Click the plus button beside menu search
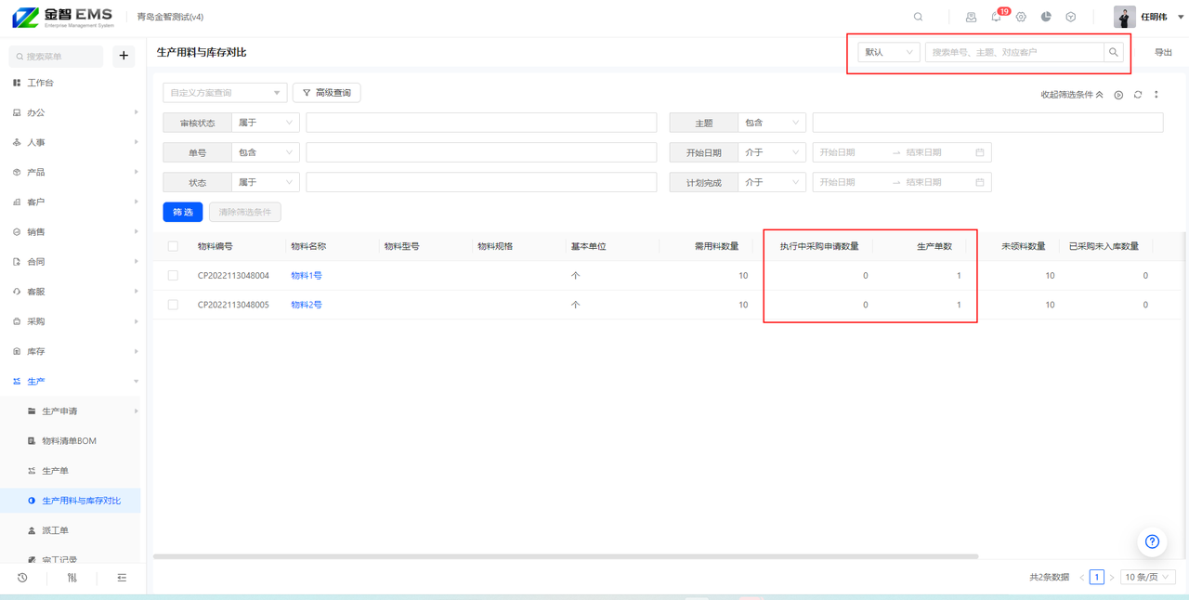The image size is (1189, 600). pyautogui.click(x=124, y=56)
